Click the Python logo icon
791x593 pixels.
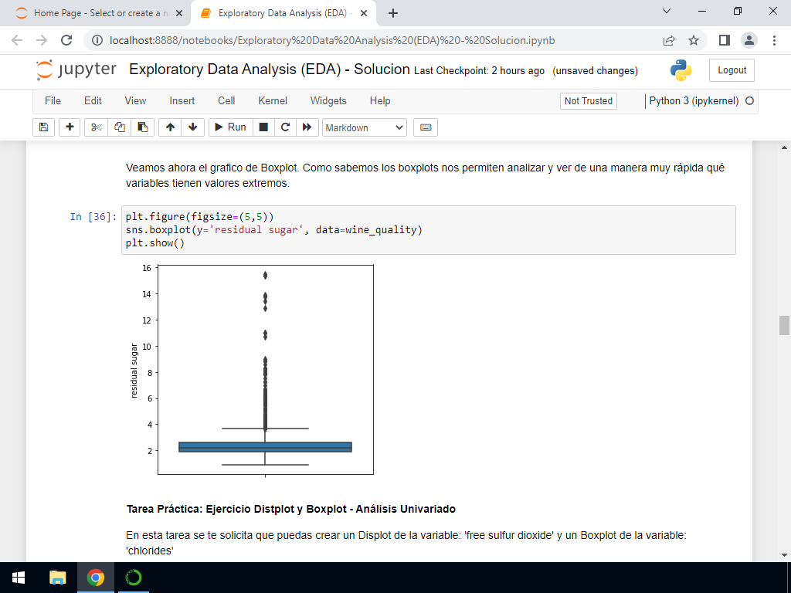[681, 70]
